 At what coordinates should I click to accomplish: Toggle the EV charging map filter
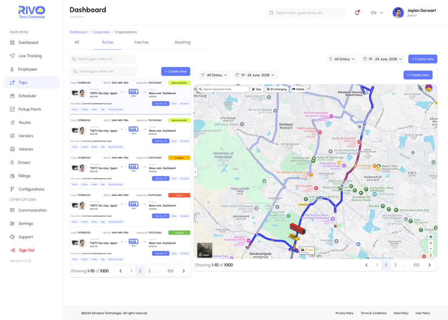click(276, 89)
